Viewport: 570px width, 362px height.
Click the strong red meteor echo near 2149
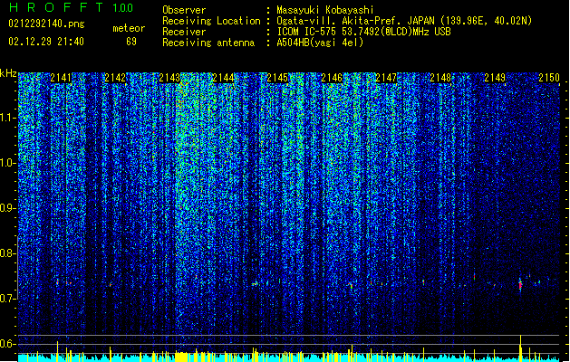pos(520,285)
